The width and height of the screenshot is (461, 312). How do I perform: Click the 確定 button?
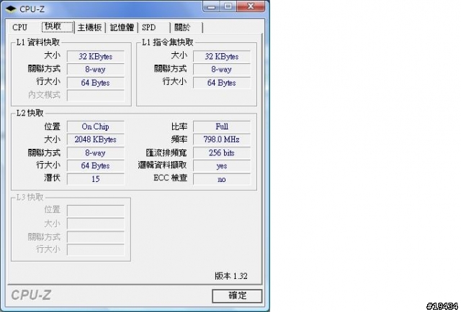tap(237, 296)
